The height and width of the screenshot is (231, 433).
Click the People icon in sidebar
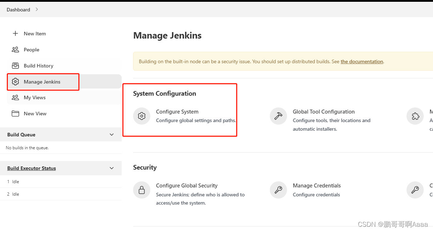tap(15, 50)
